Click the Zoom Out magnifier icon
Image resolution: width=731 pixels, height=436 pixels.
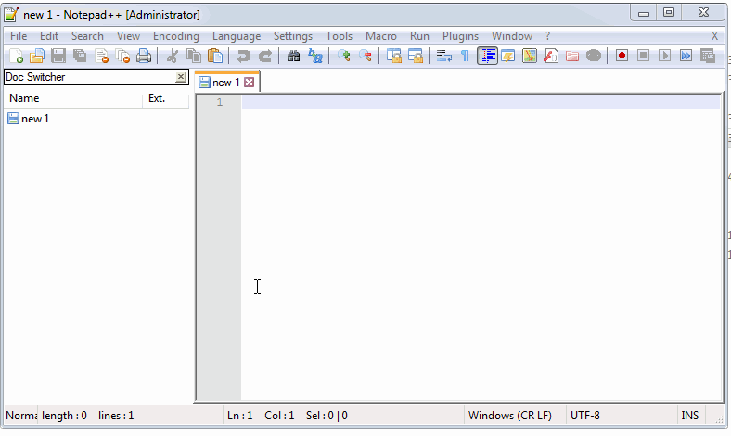point(365,56)
